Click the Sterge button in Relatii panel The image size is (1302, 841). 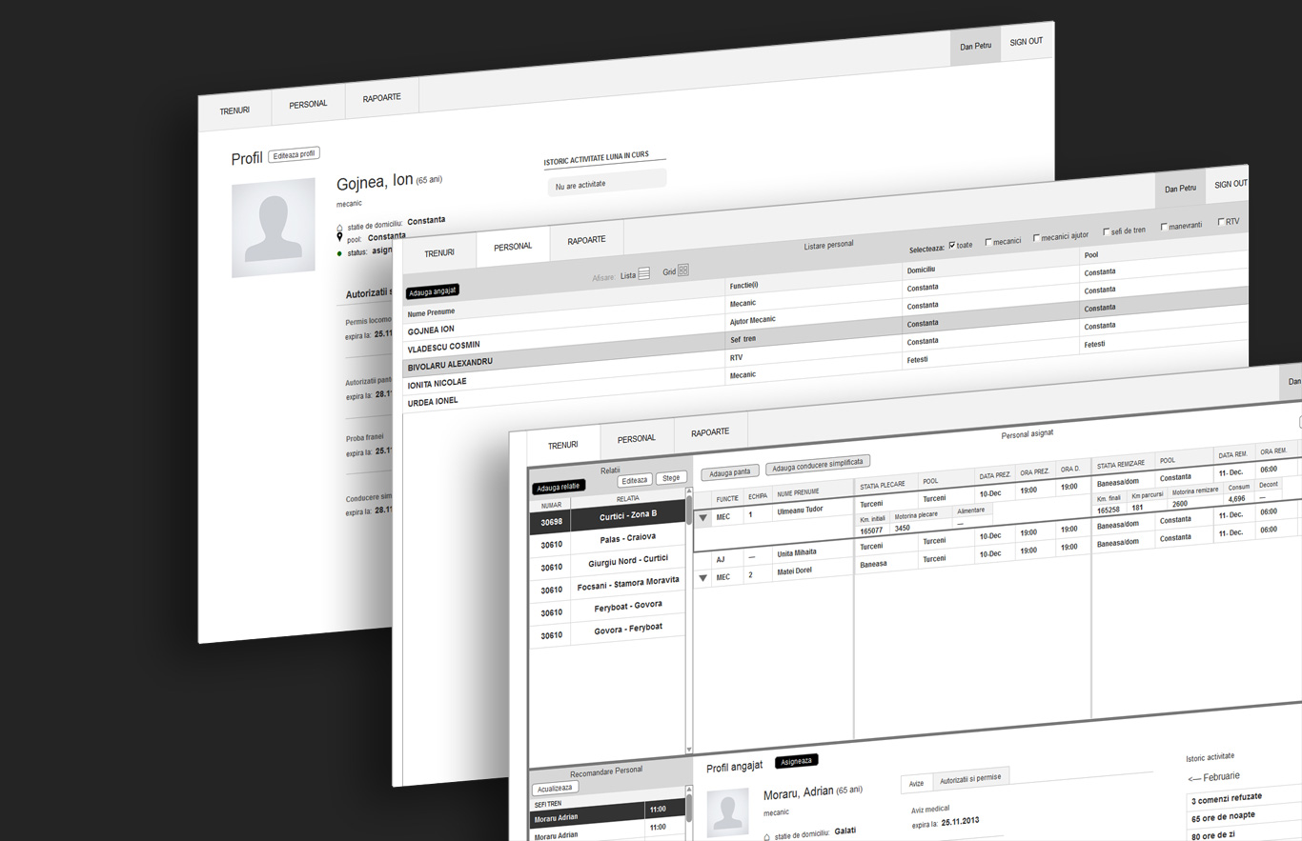click(671, 478)
